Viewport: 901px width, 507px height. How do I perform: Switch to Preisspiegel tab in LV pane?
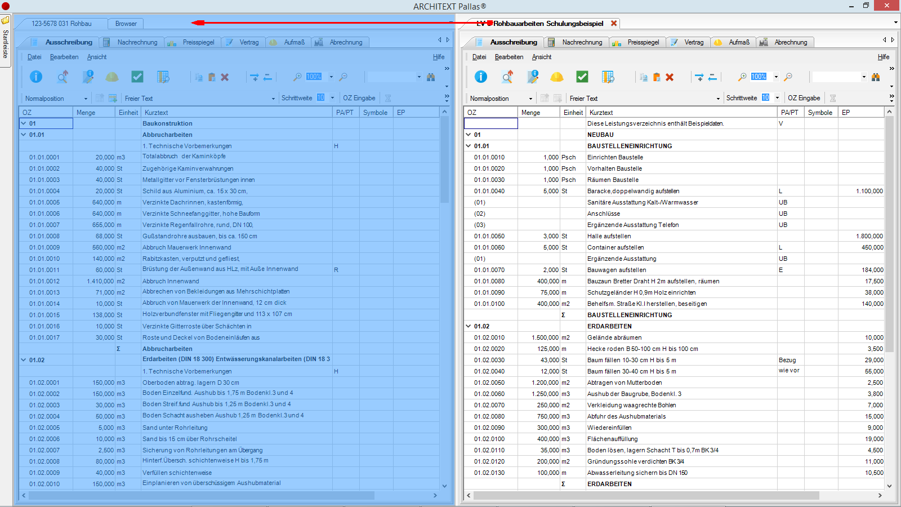pyautogui.click(x=637, y=42)
